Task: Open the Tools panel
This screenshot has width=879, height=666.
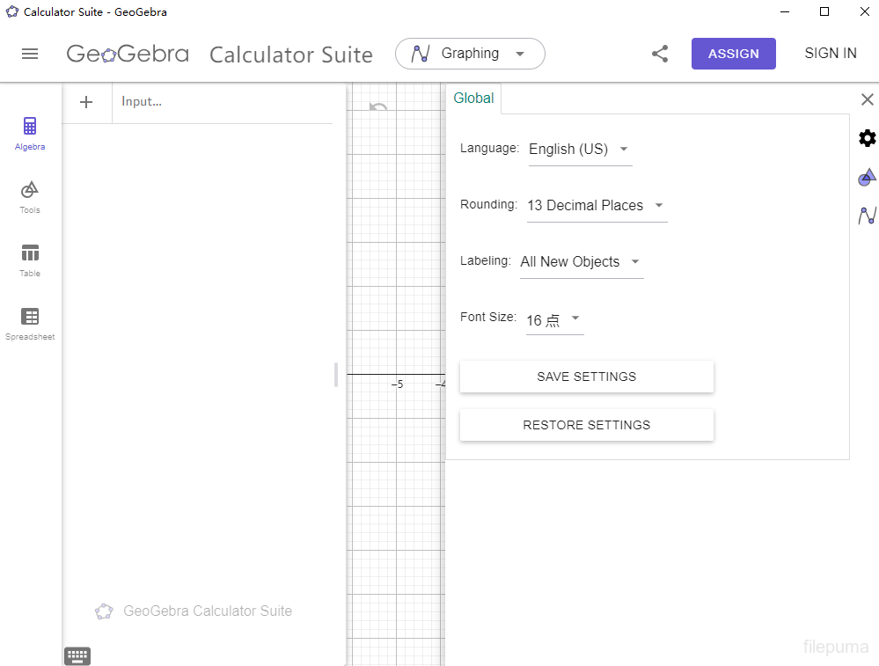Action: tap(30, 197)
